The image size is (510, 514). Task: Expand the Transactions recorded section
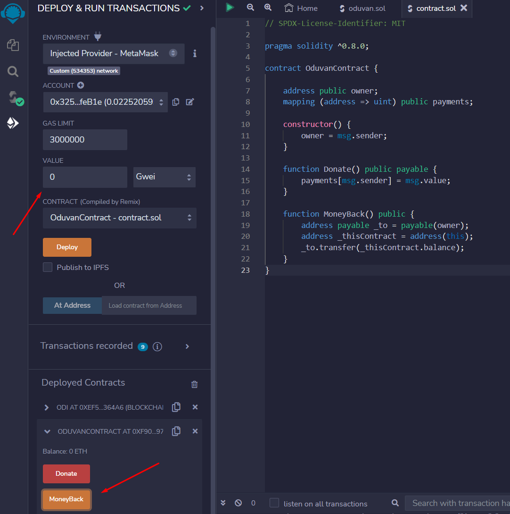click(187, 346)
